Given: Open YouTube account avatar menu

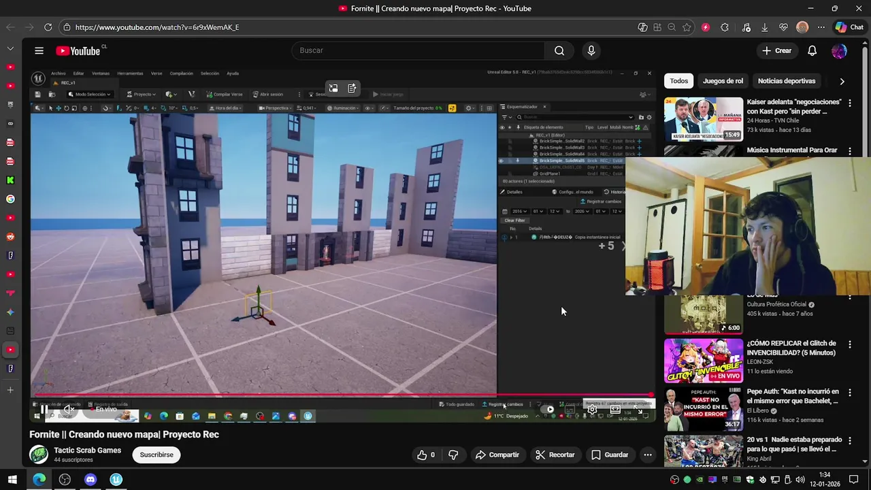Looking at the screenshot, I should [x=839, y=50].
